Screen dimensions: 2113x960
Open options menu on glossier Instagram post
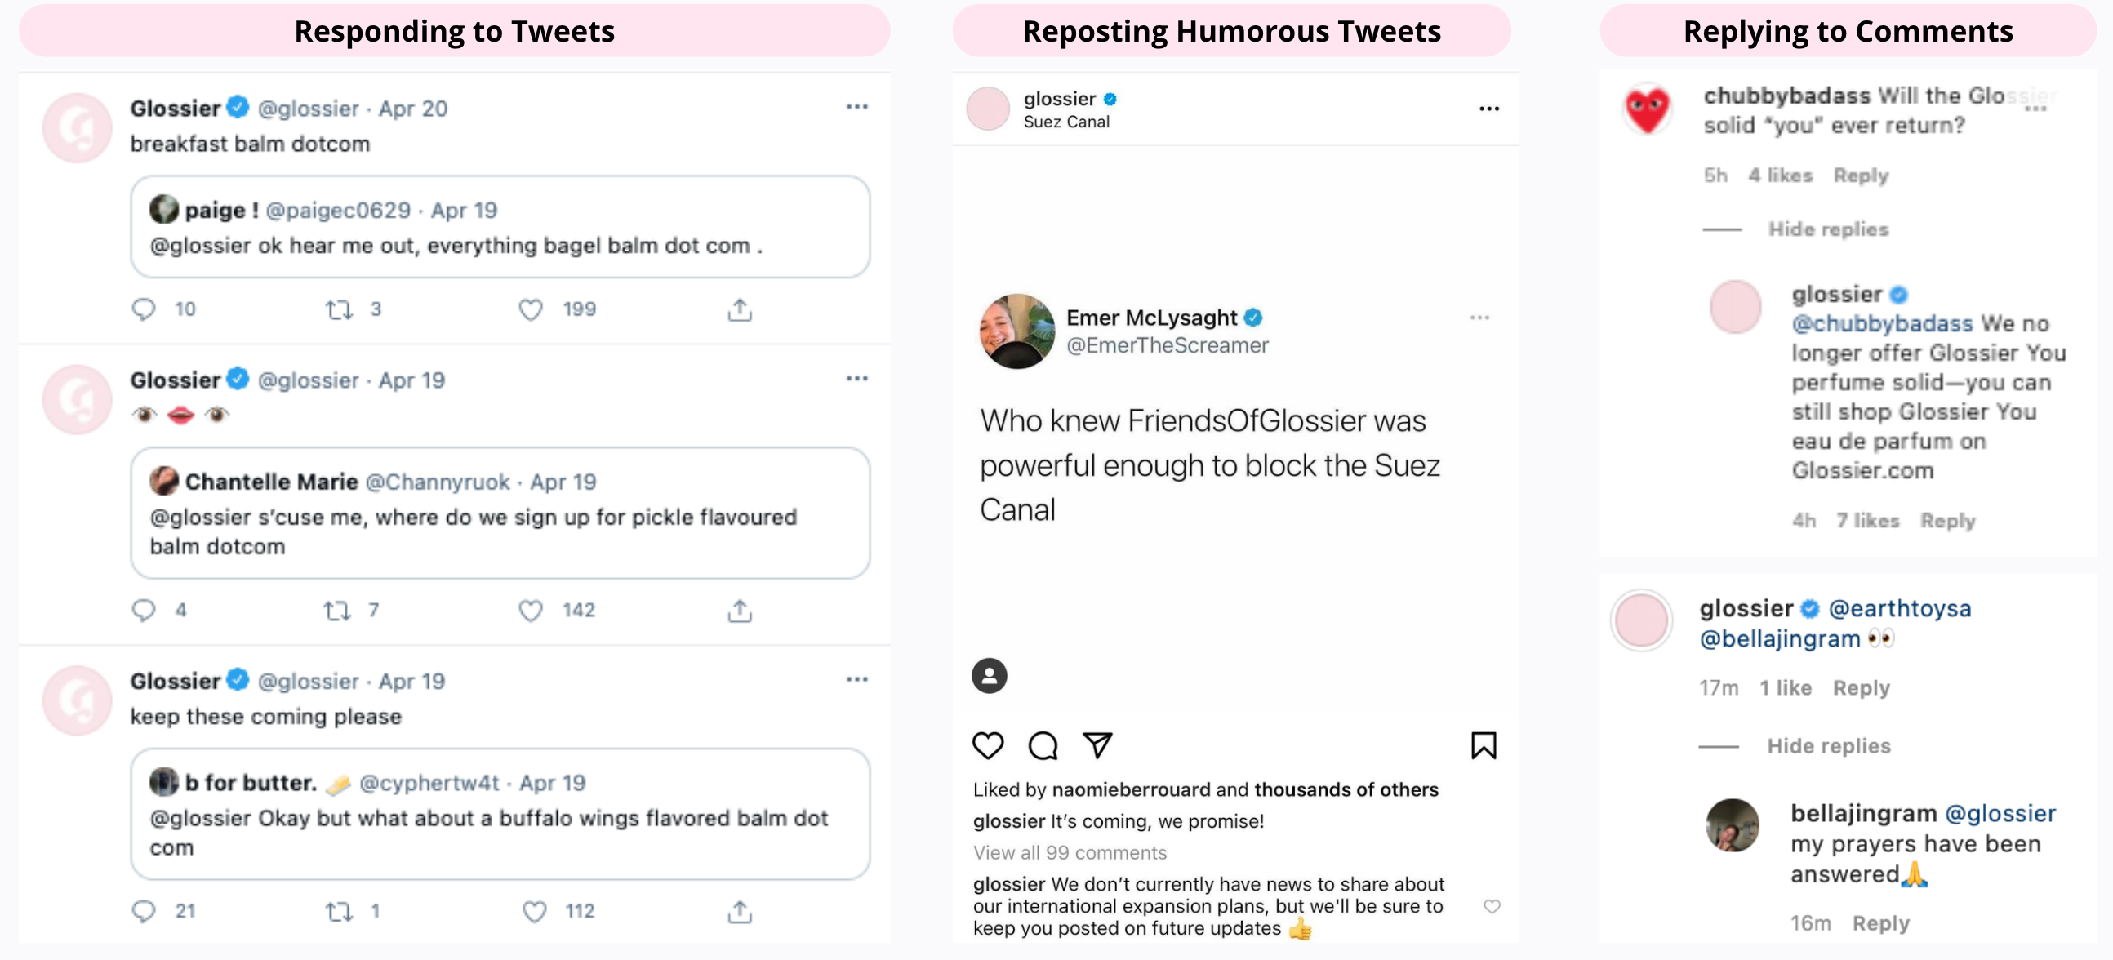[1488, 109]
